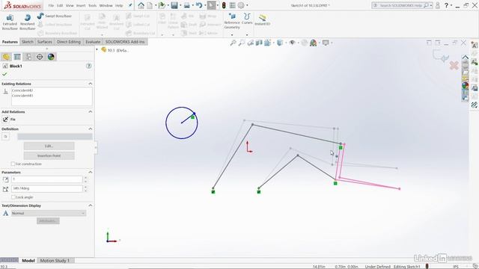Switch to the Sketch tab
The width and height of the screenshot is (479, 269).
28,42
